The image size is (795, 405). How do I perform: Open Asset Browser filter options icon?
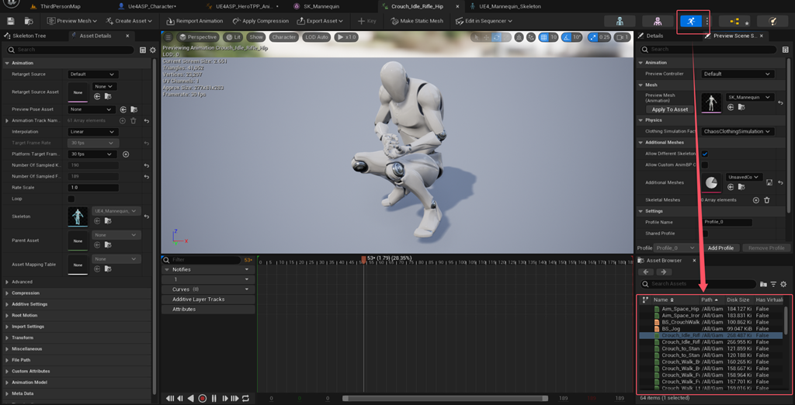tap(774, 284)
